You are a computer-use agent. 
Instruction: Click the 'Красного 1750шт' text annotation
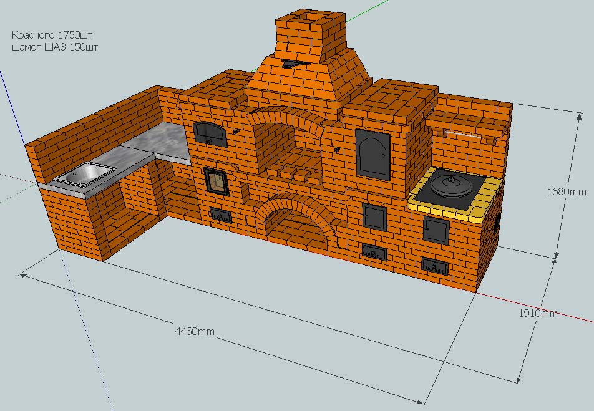point(56,35)
